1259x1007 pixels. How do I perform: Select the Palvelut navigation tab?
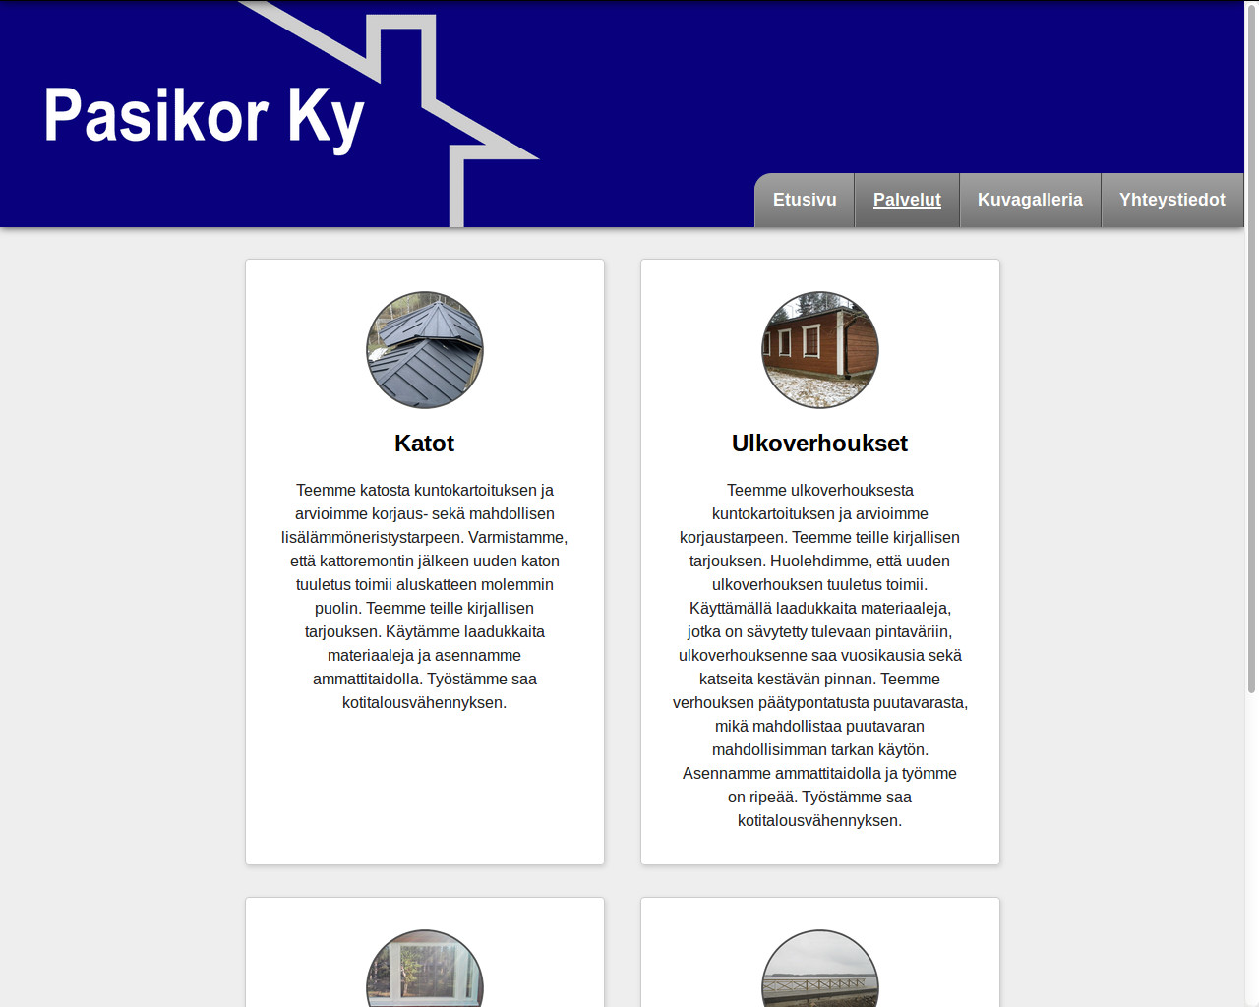tap(907, 200)
